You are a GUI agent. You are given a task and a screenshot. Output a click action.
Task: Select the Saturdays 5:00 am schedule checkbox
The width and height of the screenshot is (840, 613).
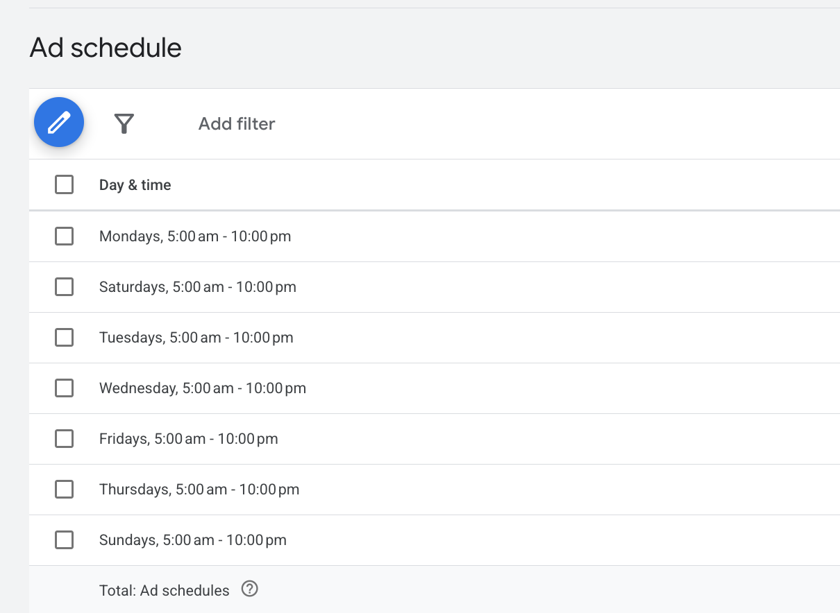(x=64, y=286)
